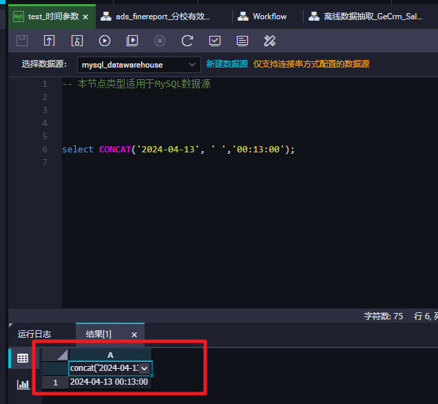The width and height of the screenshot is (438, 404).
Task: Click row number 1 in results
Action: (55, 383)
